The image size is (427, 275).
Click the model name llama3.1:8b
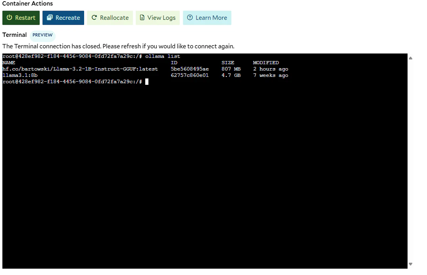tap(20, 75)
